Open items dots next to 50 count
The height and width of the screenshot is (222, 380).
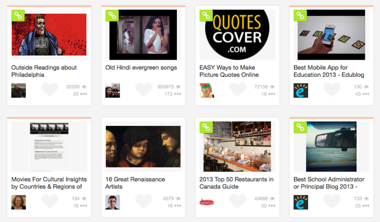click(272, 206)
